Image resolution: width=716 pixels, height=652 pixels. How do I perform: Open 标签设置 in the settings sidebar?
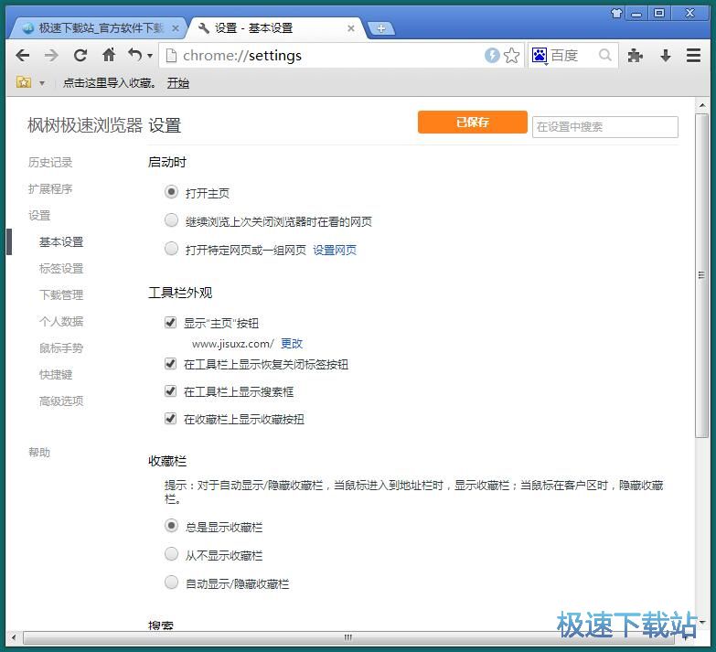(x=61, y=269)
